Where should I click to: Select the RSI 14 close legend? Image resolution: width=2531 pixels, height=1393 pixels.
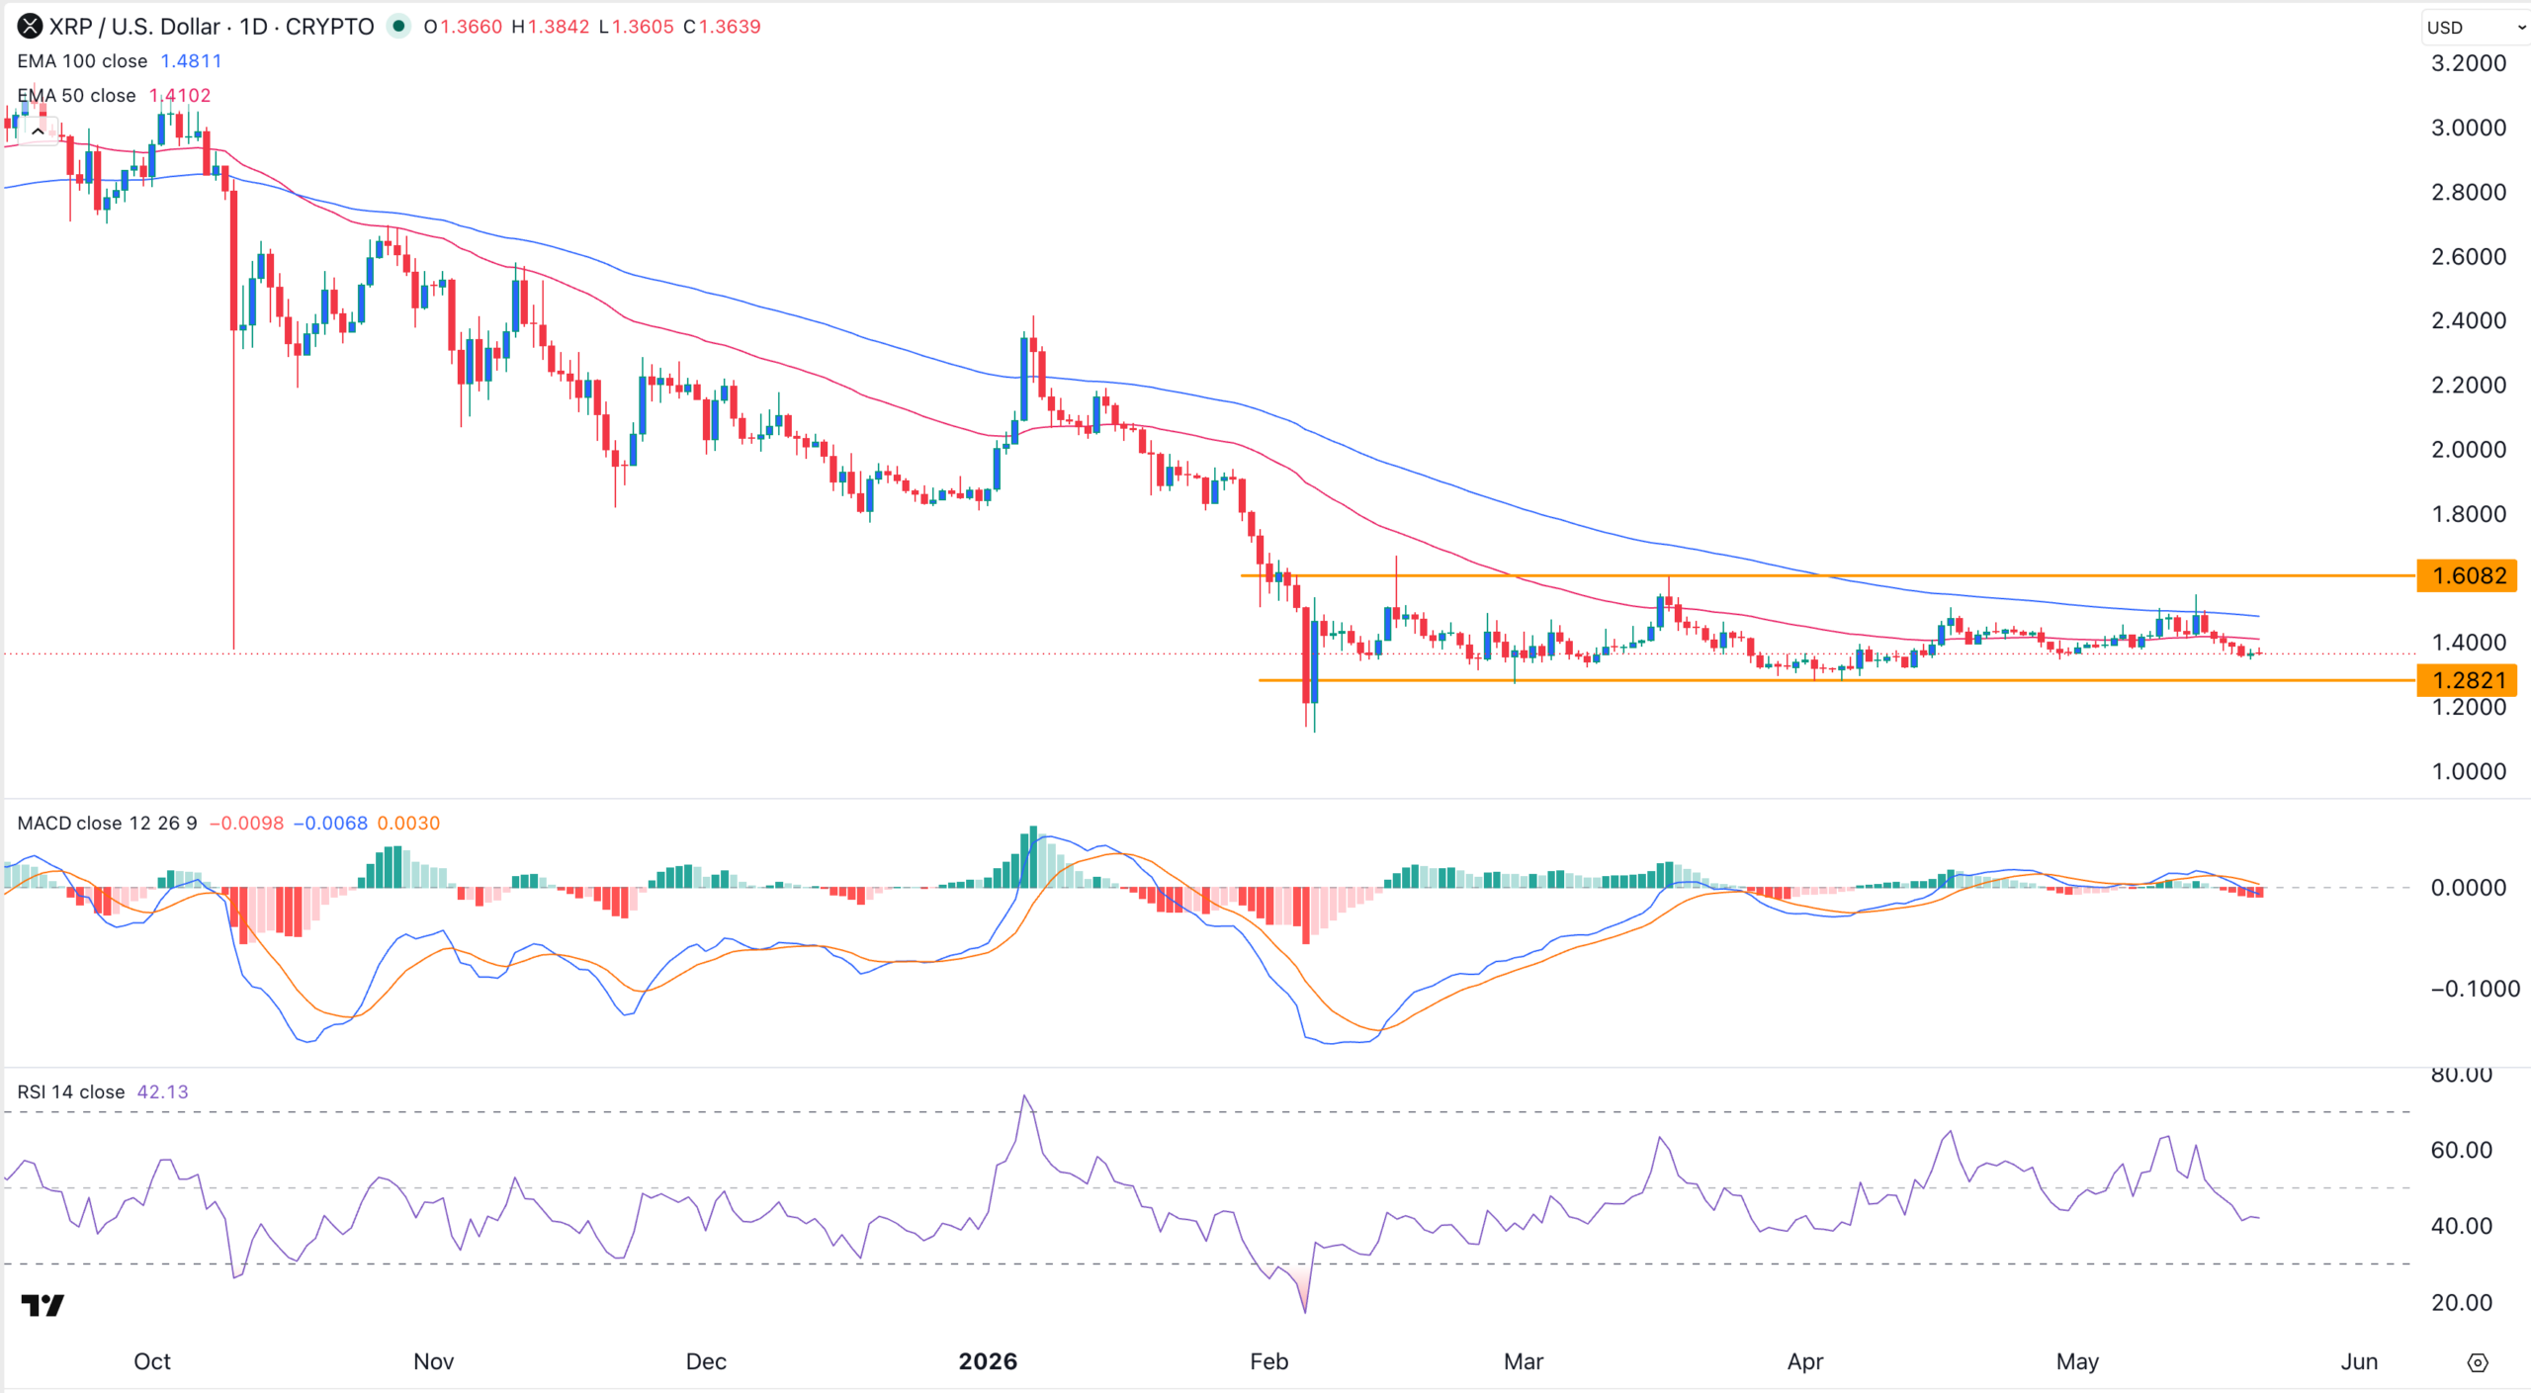[x=70, y=1092]
